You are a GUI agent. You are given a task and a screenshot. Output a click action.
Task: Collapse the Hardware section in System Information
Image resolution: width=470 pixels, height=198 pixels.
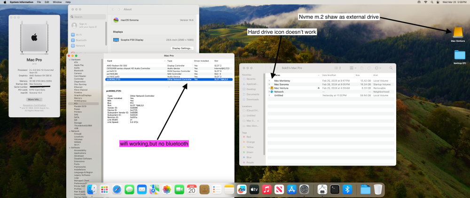69,60
